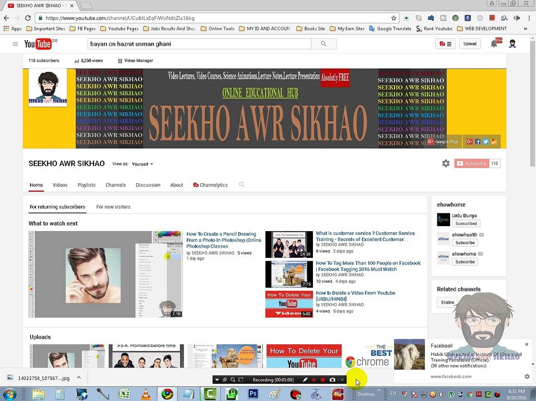536x401 pixels.
Task: Open the Channels tab
Action: (x=115, y=185)
